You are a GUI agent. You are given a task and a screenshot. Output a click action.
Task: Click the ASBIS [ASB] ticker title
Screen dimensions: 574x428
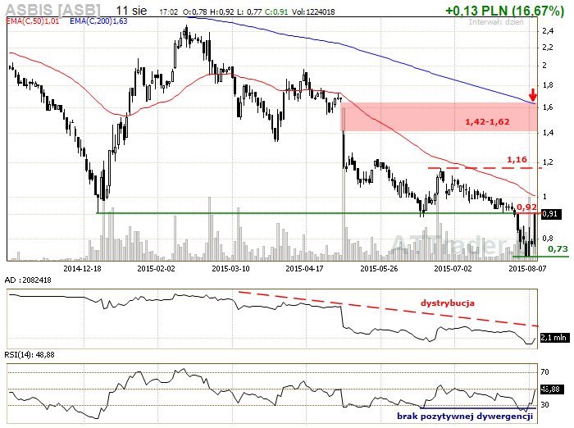52,10
